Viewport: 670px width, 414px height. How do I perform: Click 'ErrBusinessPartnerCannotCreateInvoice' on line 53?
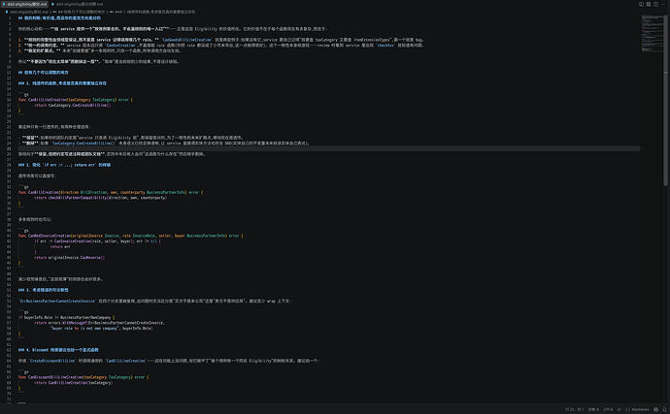tap(57, 301)
